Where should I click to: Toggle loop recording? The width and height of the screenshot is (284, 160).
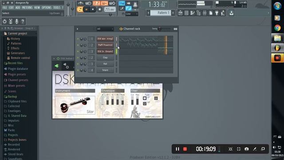[x=112, y=3]
